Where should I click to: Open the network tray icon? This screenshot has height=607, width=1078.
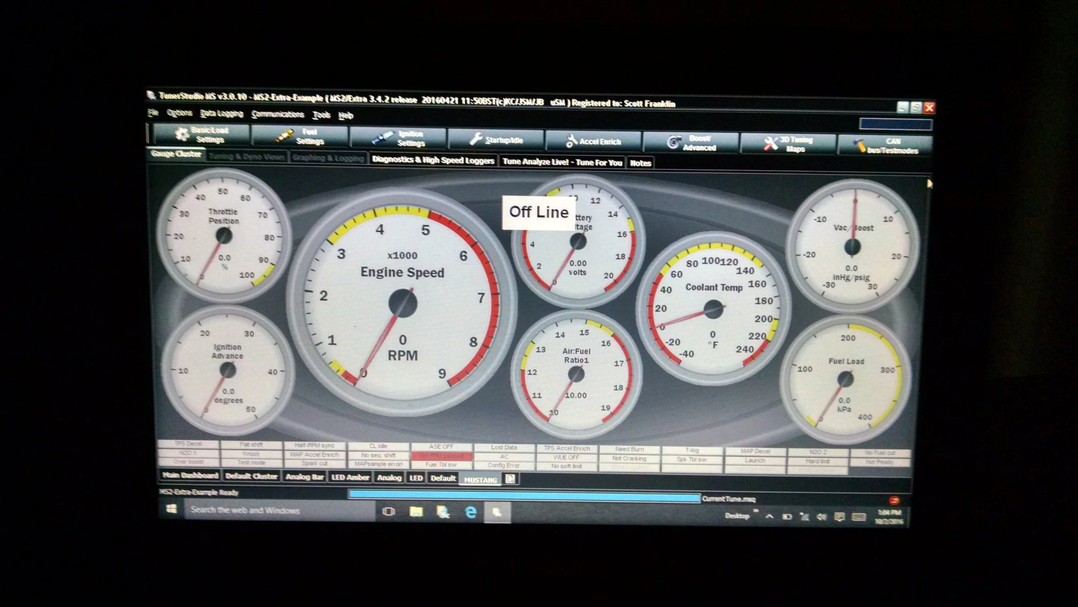(x=804, y=517)
